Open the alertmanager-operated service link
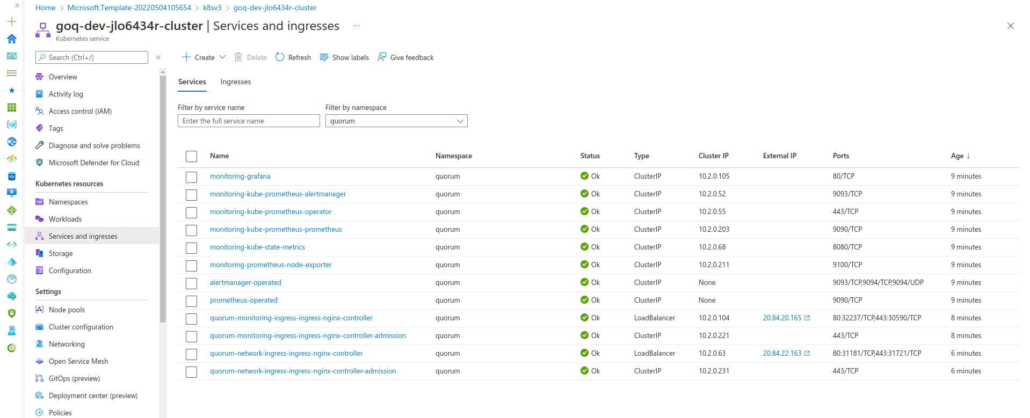1030x418 pixels. coord(245,282)
